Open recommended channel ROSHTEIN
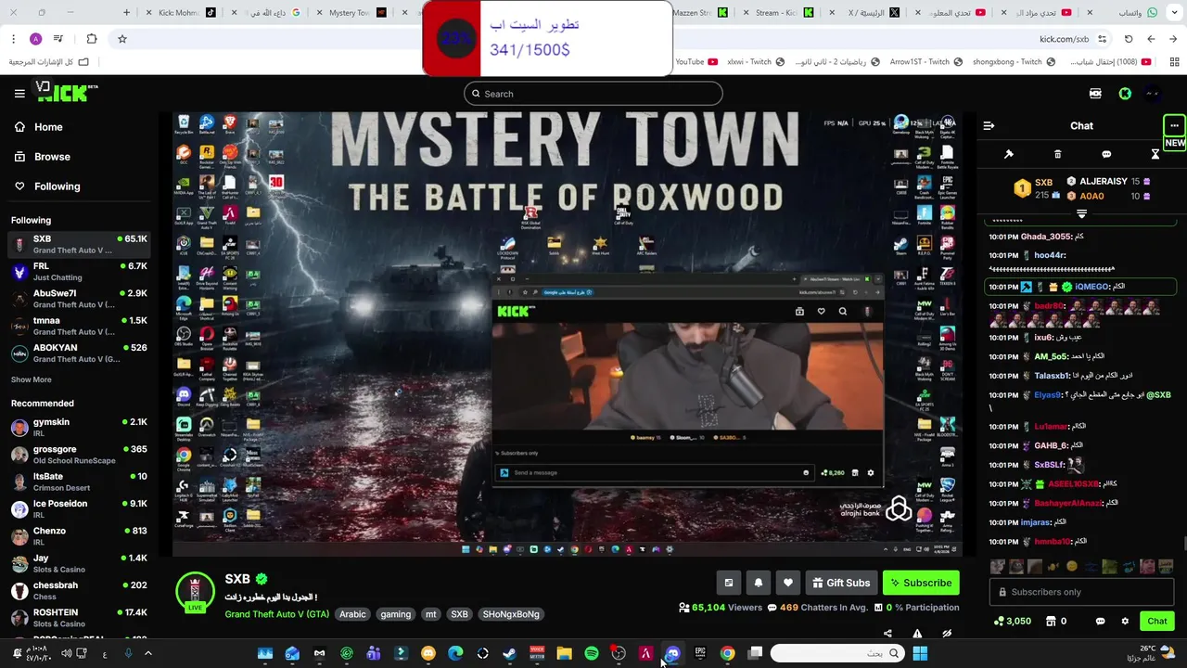Screen dimensions: 1187x668 click(x=79, y=618)
